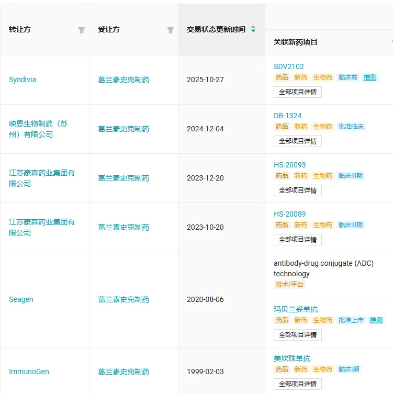This screenshot has width=393, height=394.
Task: Open HS-20093 drug project link
Action: [289, 165]
